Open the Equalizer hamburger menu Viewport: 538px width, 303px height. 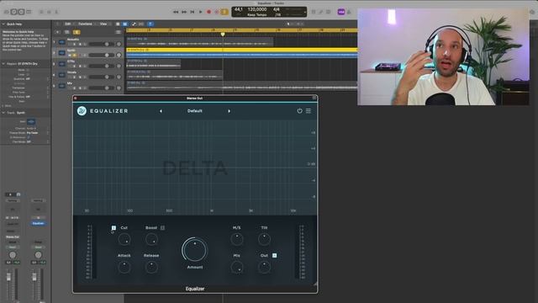point(309,110)
